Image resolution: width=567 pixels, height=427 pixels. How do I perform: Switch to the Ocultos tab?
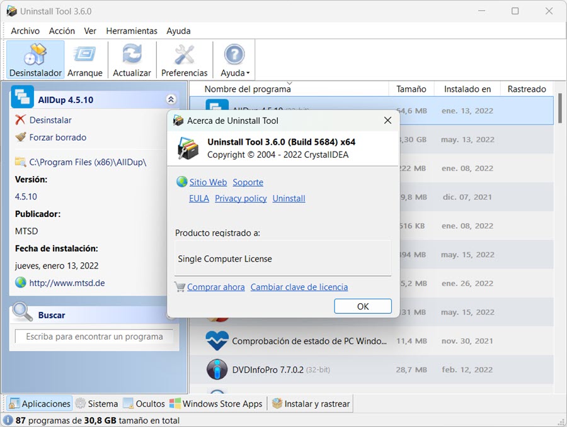coord(144,404)
